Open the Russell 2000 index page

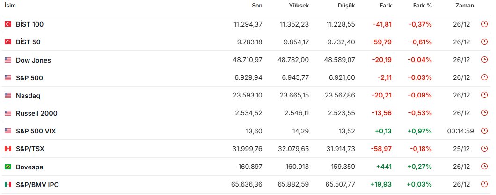[x=36, y=113]
